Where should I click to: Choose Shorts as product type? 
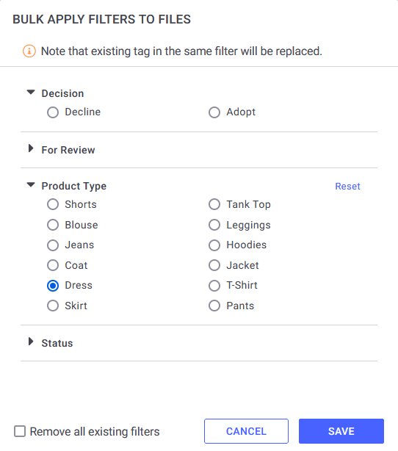coord(53,204)
